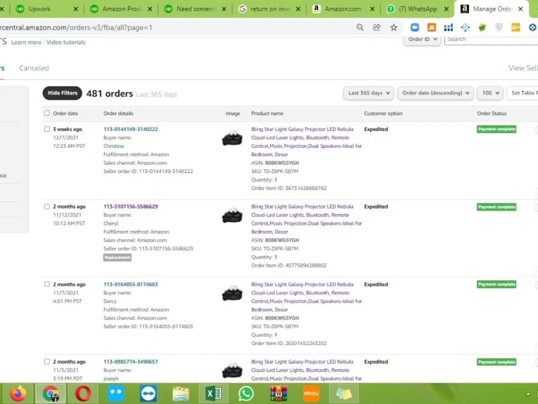Open Chrome from the taskbar
Viewport: 538px width, 404px height.
pyautogui.click(x=51, y=394)
